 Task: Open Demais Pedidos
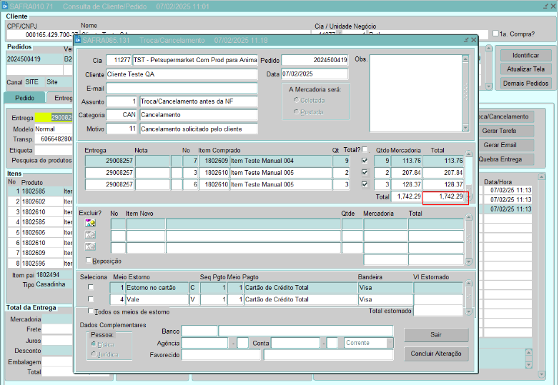point(525,83)
